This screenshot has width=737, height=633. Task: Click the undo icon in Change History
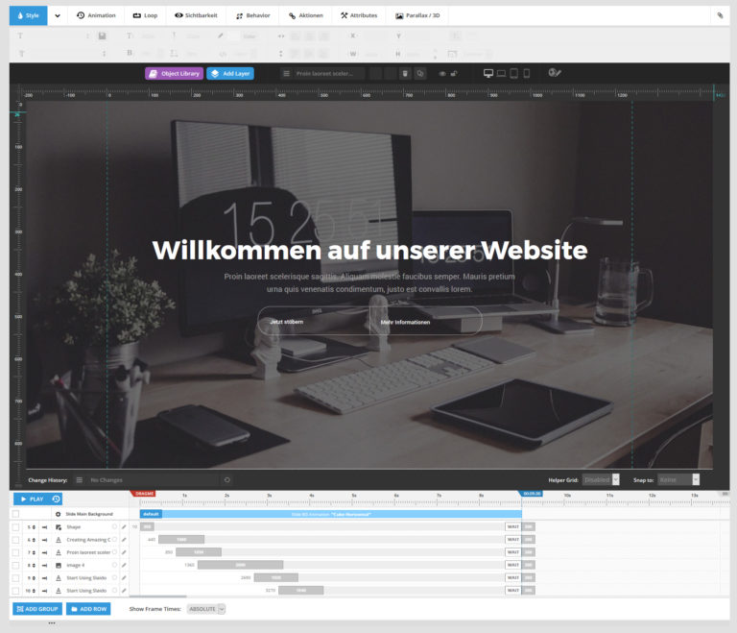pyautogui.click(x=227, y=480)
